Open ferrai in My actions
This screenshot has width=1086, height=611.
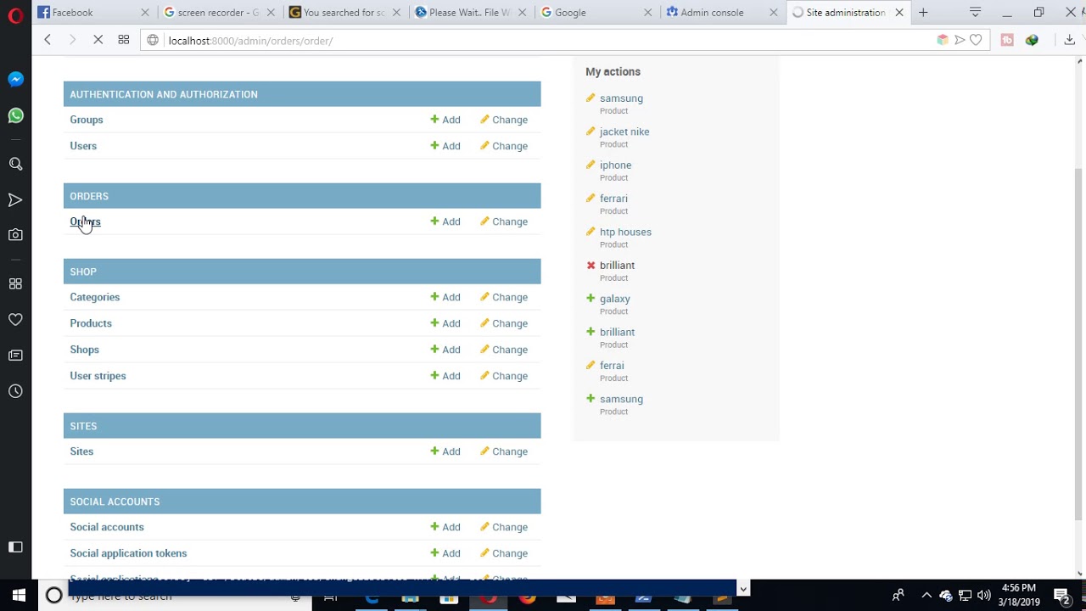click(612, 366)
